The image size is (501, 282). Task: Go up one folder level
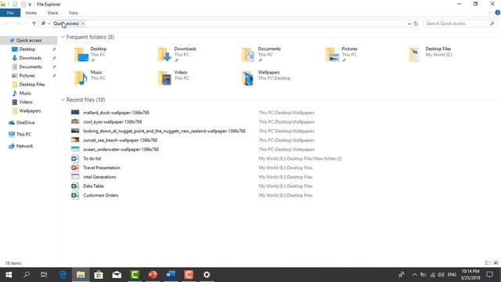34,23
